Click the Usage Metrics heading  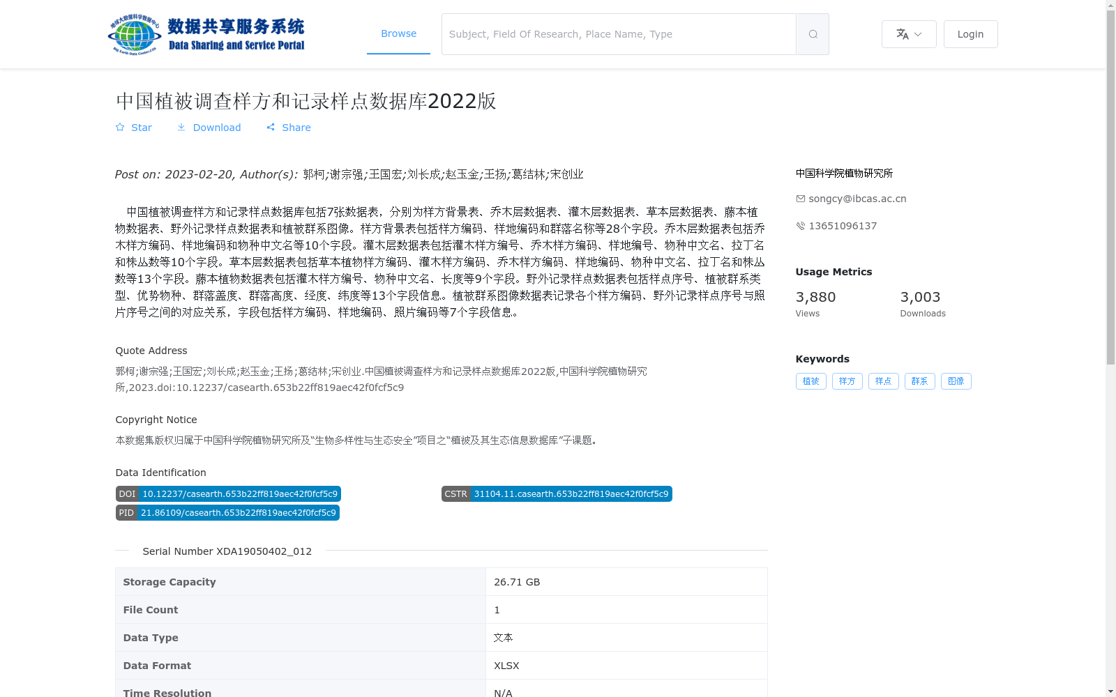pos(834,272)
